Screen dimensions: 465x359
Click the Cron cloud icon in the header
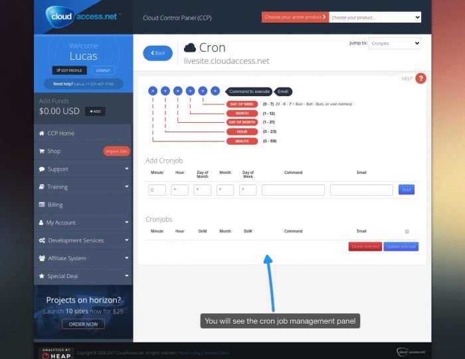(190, 47)
